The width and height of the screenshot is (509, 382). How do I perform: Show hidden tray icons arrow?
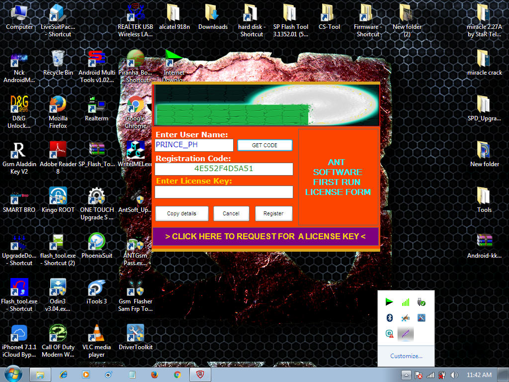(x=406, y=375)
